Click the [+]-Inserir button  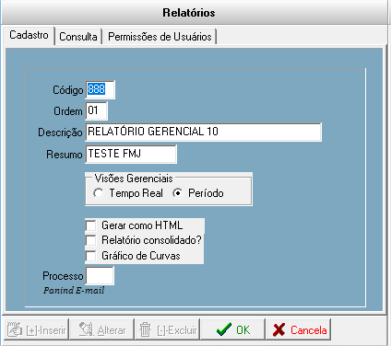tap(37, 329)
